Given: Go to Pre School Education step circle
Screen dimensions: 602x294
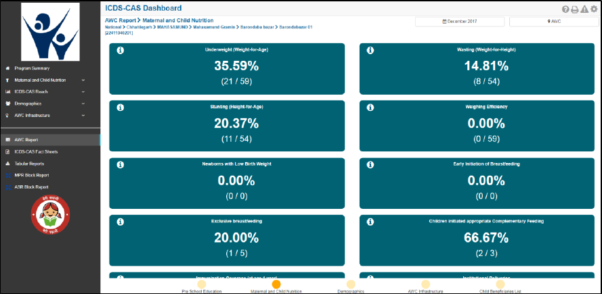Looking at the screenshot, I should pyautogui.click(x=202, y=285).
